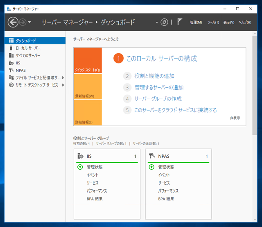This screenshot has width=262, height=227.
Task: Switch to the 最新情報(W) tile tab
Action: (x=88, y=87)
